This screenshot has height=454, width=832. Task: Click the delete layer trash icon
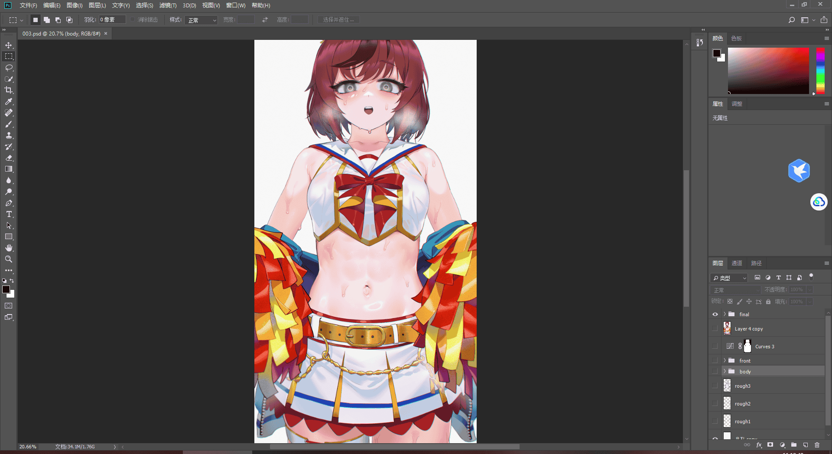817,445
